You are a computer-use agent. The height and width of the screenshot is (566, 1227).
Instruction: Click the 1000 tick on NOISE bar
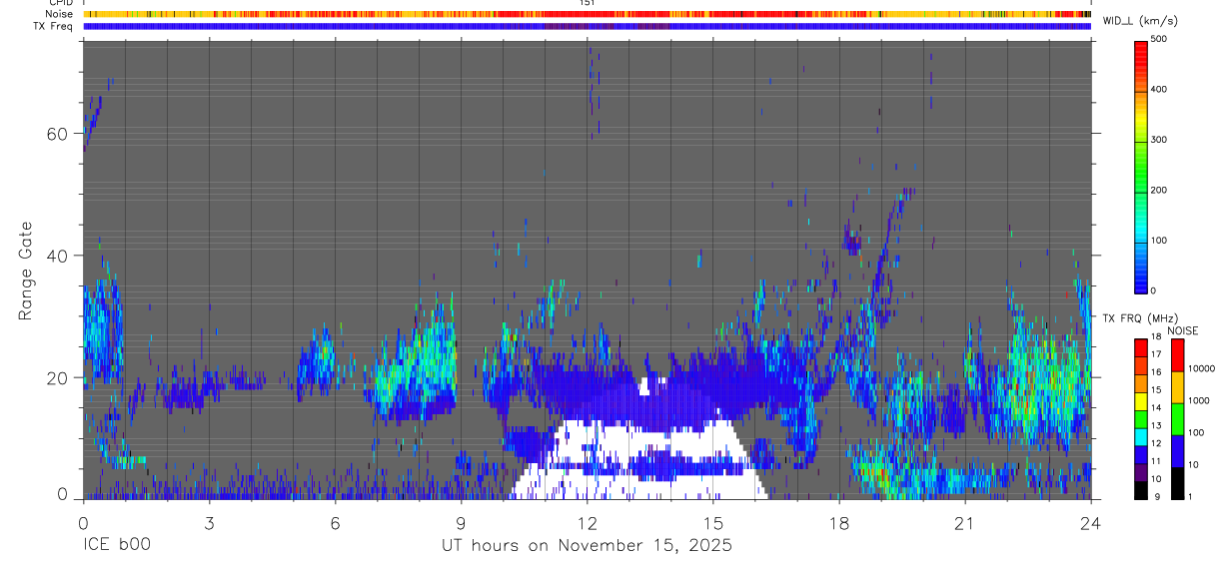pyautogui.click(x=1197, y=400)
